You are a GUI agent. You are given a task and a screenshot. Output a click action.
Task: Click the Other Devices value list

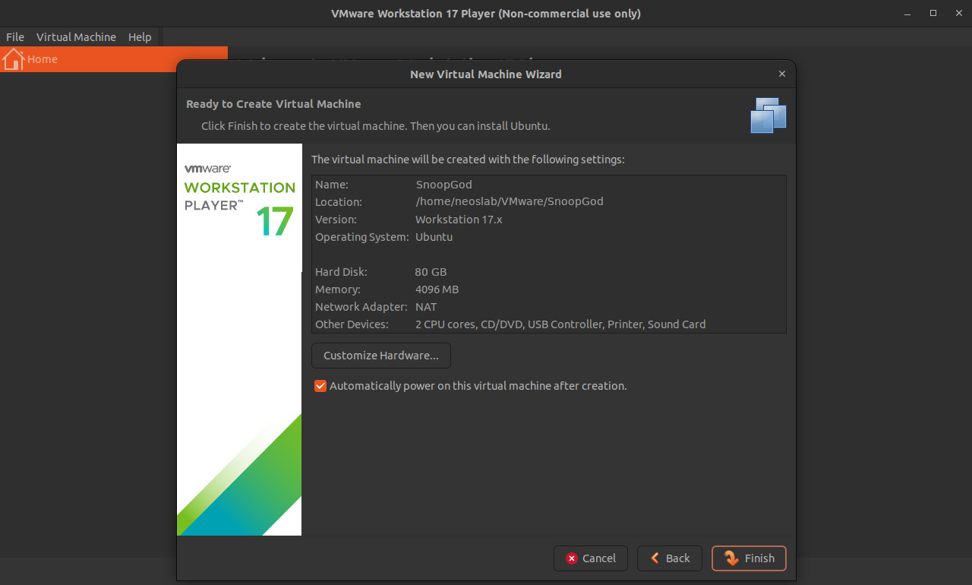click(x=560, y=324)
